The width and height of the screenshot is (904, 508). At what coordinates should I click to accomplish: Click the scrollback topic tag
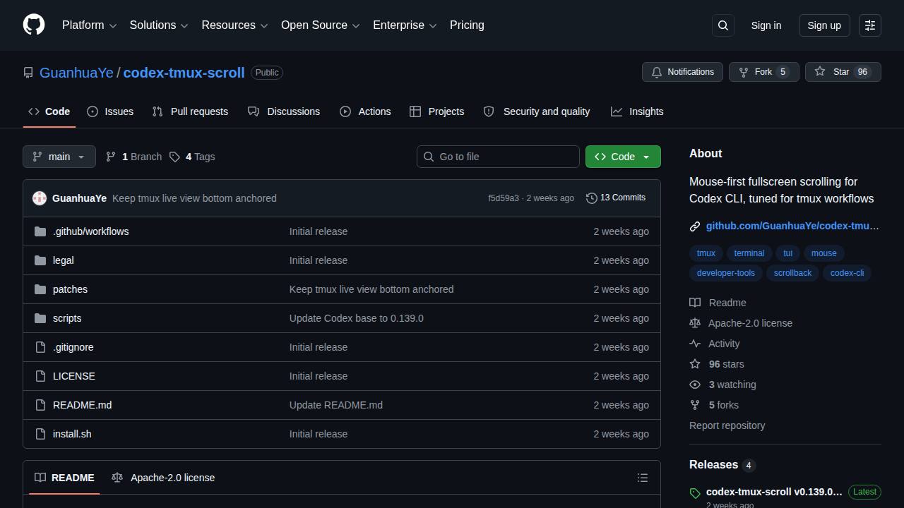coord(792,273)
